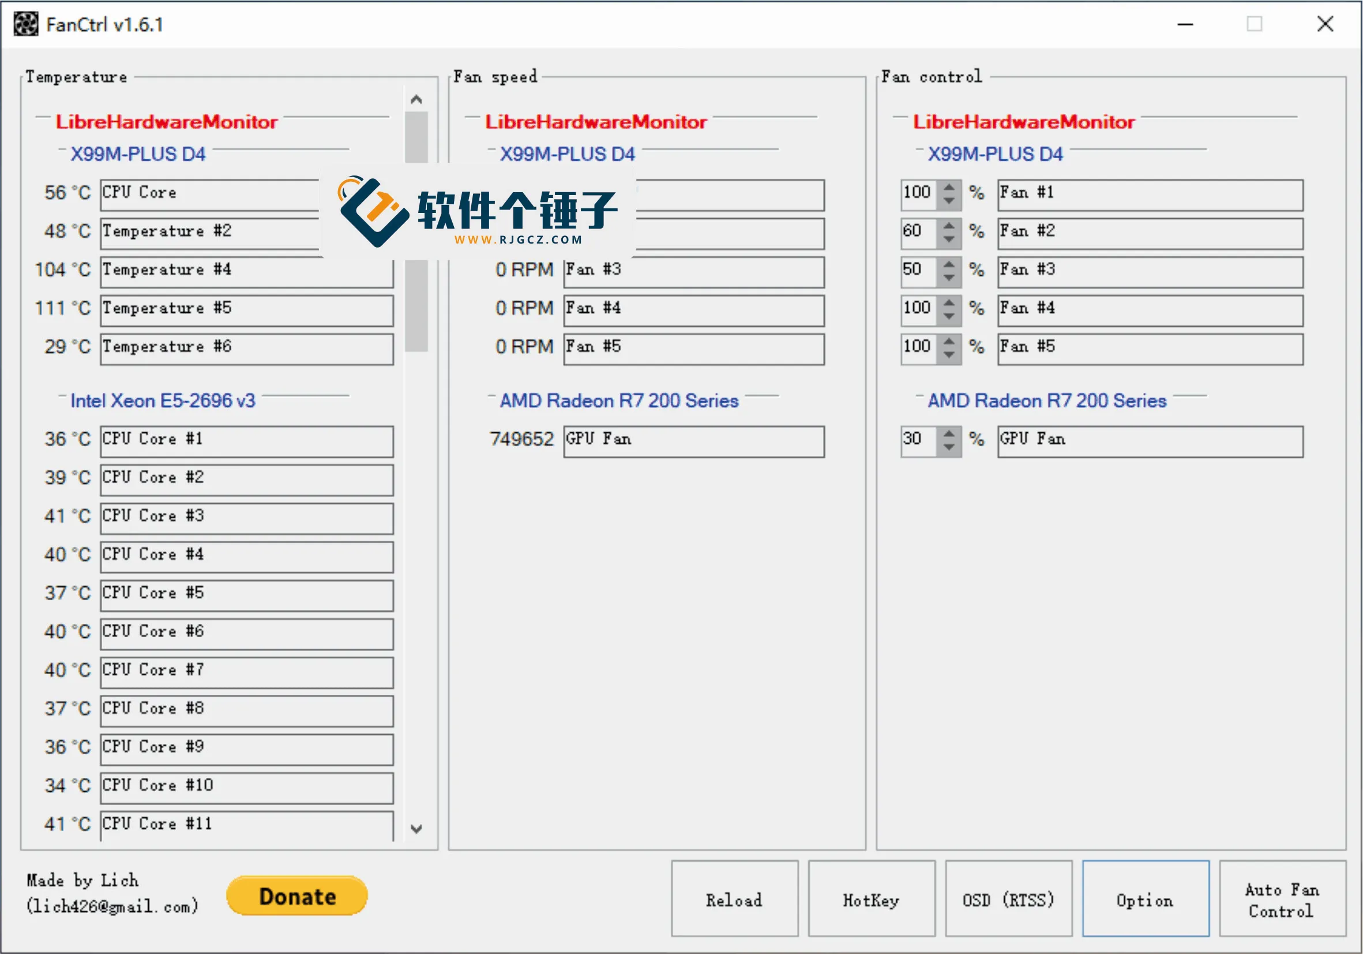Minimize the FanCtrl window
1363x954 pixels.
pos(1185,24)
